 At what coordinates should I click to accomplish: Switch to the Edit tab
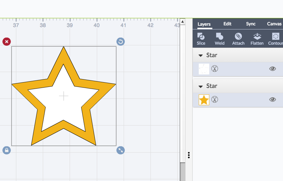[x=227, y=24]
